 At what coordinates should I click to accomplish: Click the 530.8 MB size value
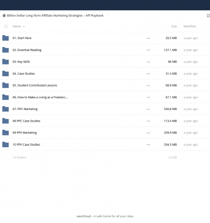click(170, 109)
